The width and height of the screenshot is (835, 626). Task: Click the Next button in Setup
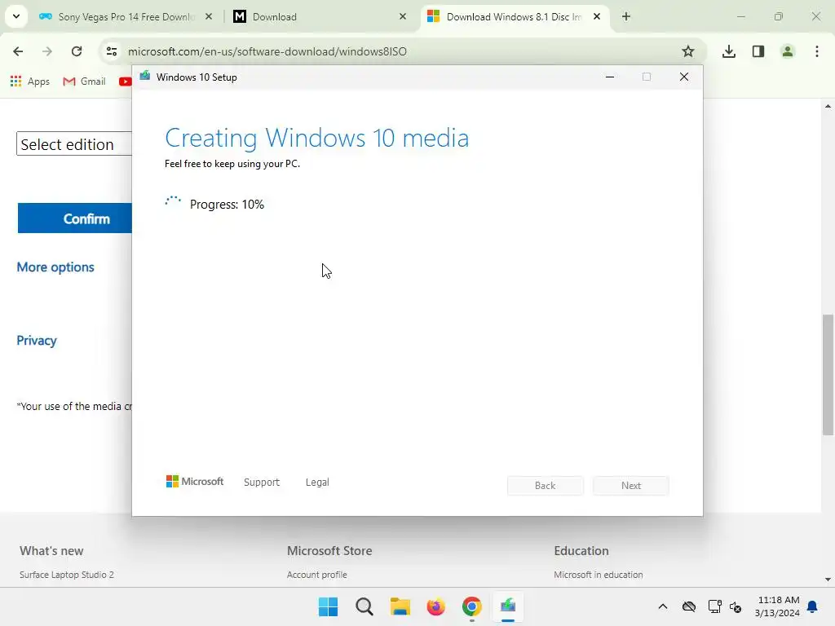631,486
